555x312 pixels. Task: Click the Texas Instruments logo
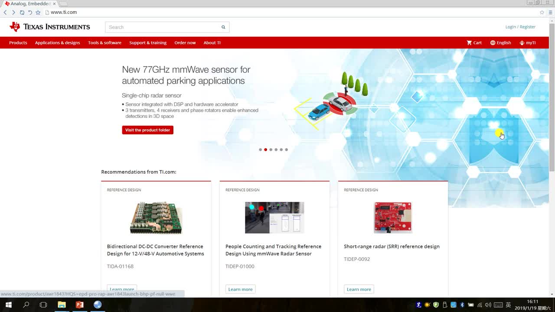(50, 27)
